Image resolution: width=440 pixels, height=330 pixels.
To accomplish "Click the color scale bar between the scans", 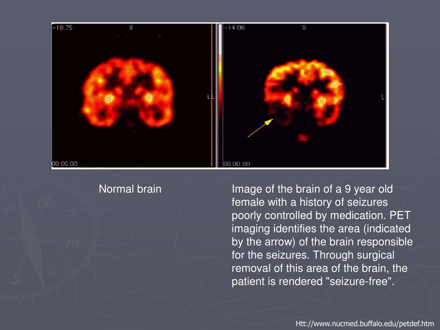I will 220,95.
